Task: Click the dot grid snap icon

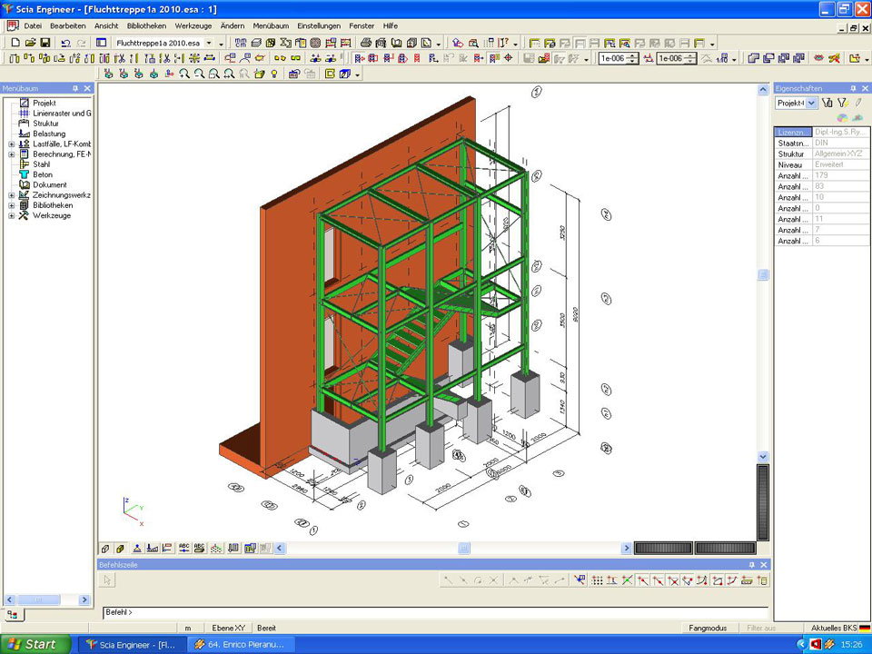Action: (597, 580)
